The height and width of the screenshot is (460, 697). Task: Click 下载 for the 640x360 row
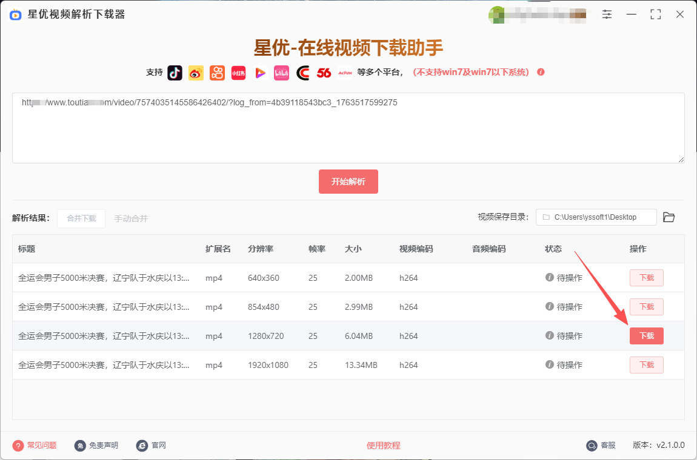pos(646,278)
